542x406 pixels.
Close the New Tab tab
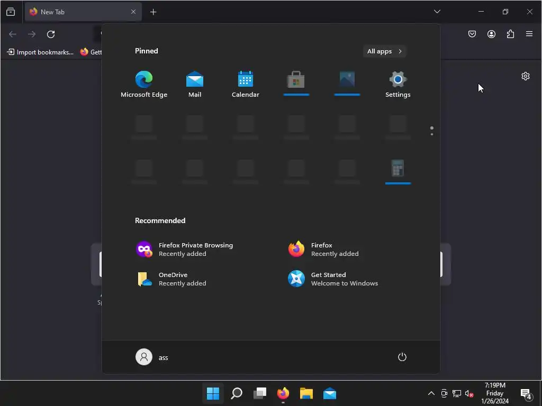pos(133,12)
